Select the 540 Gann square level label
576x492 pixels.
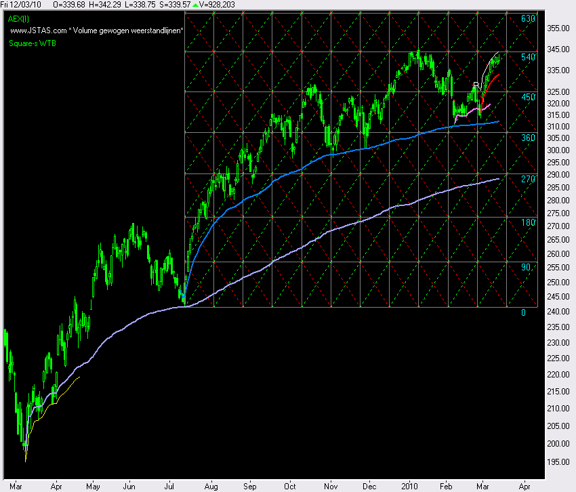tap(528, 57)
